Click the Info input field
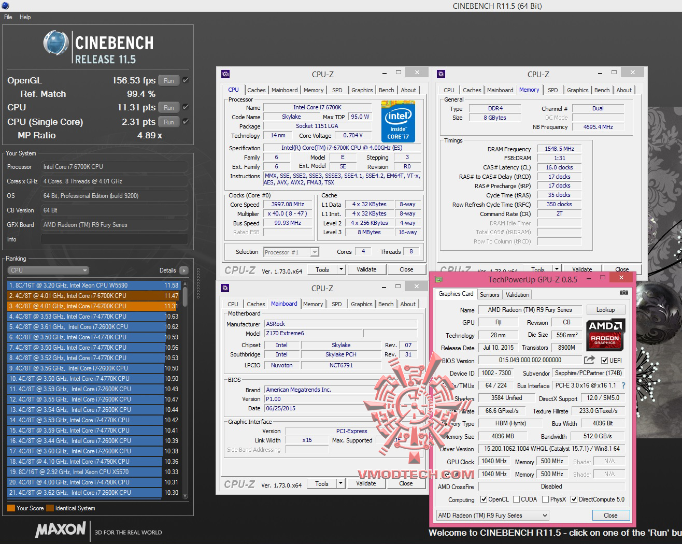 114,239
